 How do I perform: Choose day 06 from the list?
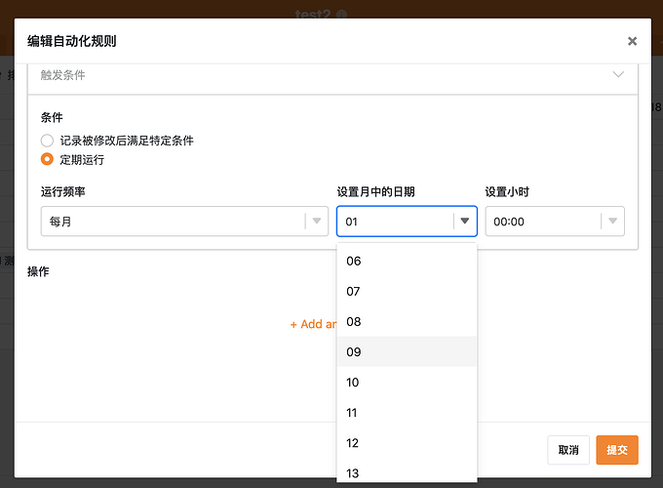click(x=407, y=261)
